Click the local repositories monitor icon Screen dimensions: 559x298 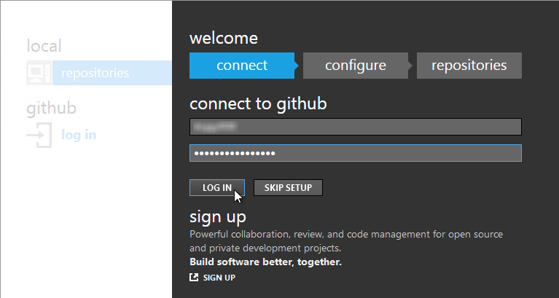pos(39,73)
